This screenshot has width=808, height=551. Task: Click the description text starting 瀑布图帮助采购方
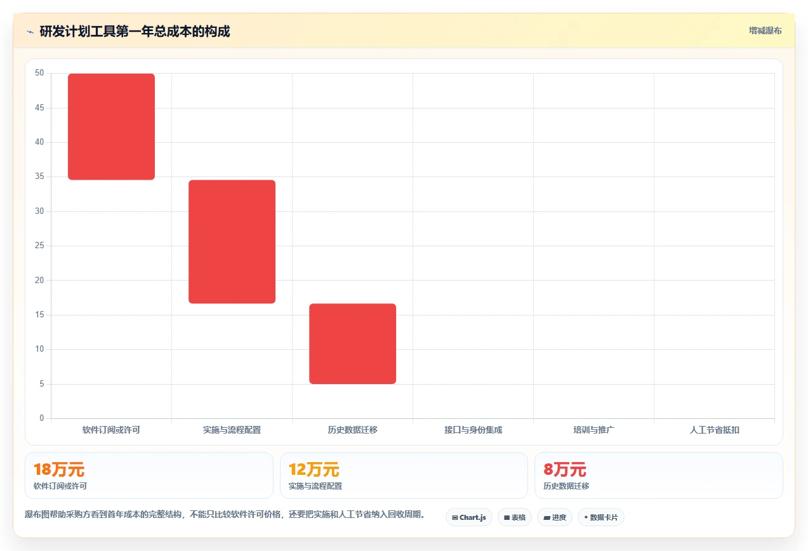[225, 514]
